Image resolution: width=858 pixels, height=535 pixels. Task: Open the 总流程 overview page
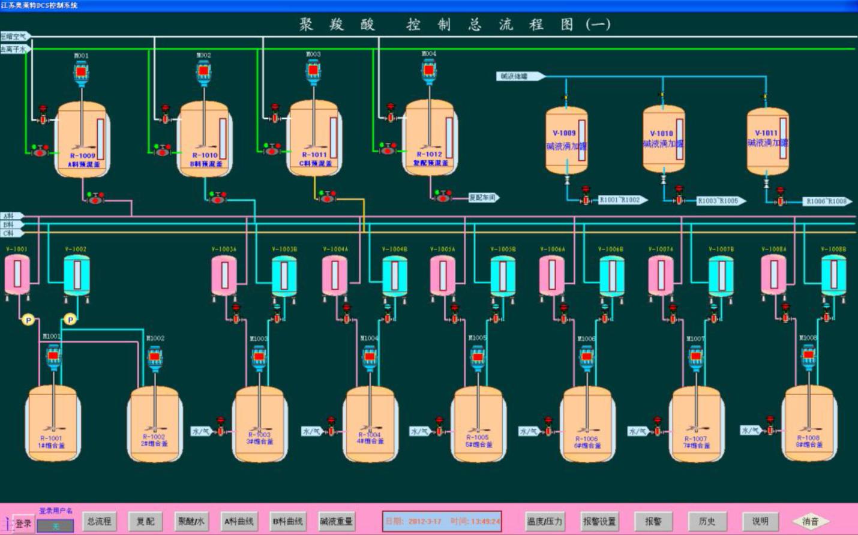pos(99,521)
